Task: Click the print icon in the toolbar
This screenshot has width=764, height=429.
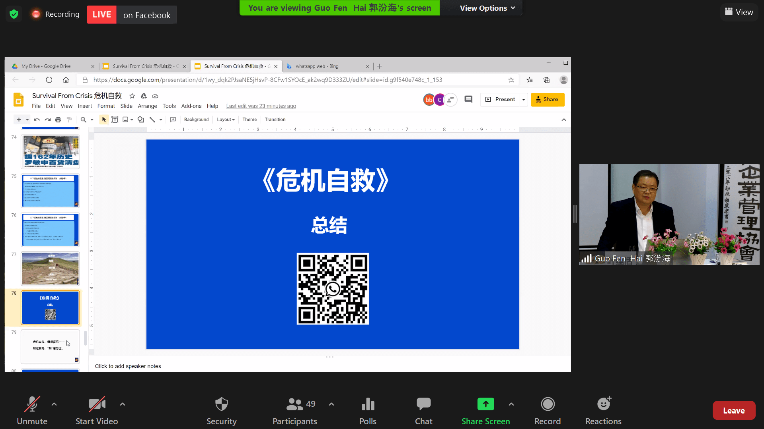Action: coord(58,120)
